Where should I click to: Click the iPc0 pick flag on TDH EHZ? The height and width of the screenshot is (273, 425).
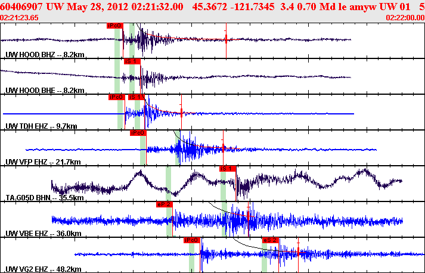(117, 97)
